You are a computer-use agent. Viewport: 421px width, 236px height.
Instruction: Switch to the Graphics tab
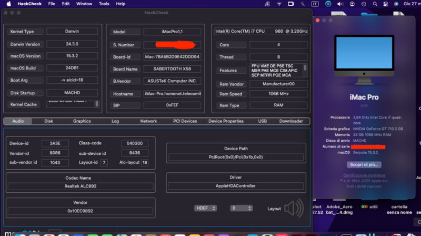pyautogui.click(x=82, y=121)
